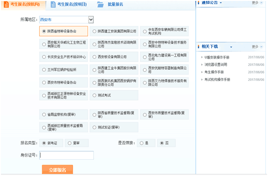The image size is (268, 176).
Task: Click the blue document icon on 考生报名(按项目) tab
Action: pyautogui.click(x=53, y=4)
